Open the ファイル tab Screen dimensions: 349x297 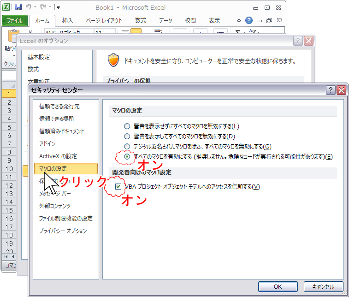pyautogui.click(x=14, y=21)
